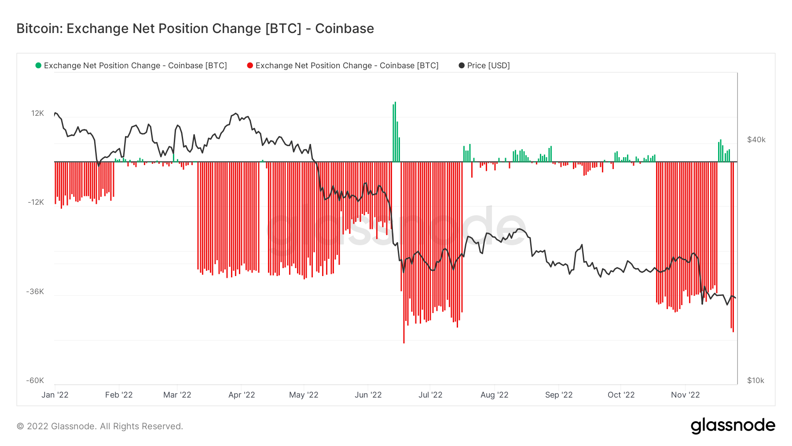Click the -36K left axis label
The image size is (792, 446).
pyautogui.click(x=35, y=292)
